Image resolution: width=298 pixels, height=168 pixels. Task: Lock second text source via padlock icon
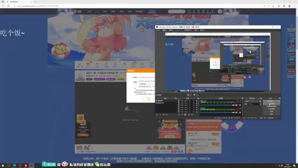197,103
